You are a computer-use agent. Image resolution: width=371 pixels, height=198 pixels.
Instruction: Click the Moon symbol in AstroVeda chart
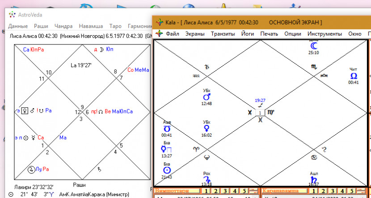pos(102,49)
